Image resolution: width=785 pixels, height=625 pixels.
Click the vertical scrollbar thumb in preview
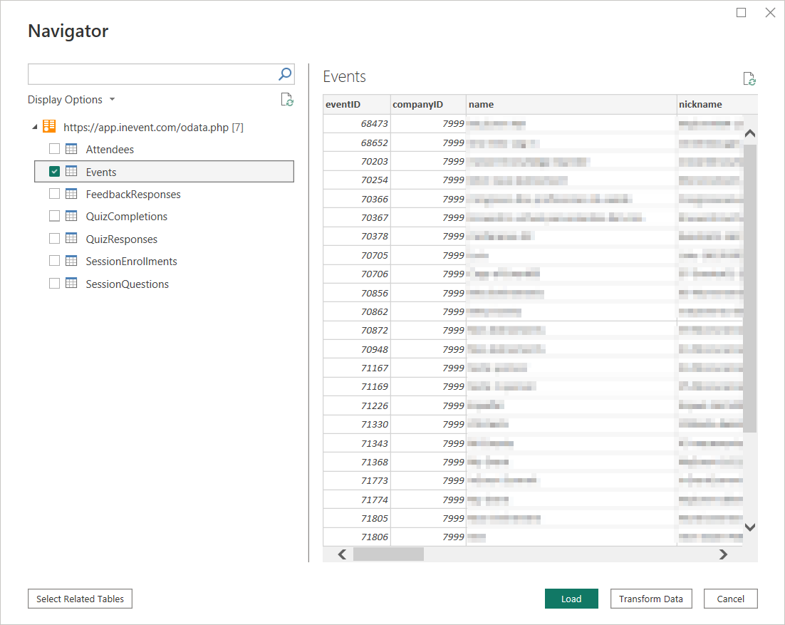pyautogui.click(x=750, y=288)
